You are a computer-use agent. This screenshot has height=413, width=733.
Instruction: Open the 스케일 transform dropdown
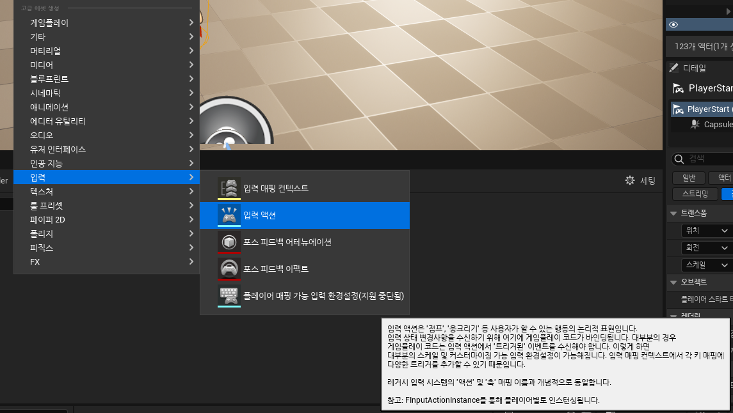click(x=707, y=265)
